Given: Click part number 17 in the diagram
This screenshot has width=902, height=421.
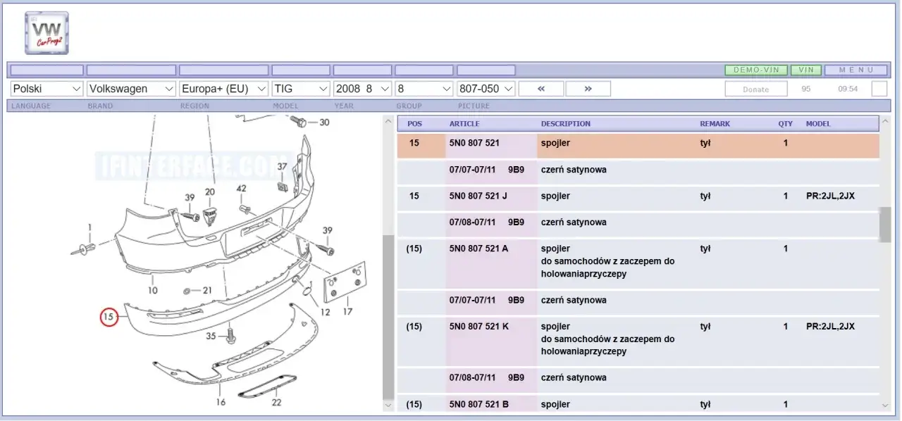Looking at the screenshot, I should (x=347, y=311).
